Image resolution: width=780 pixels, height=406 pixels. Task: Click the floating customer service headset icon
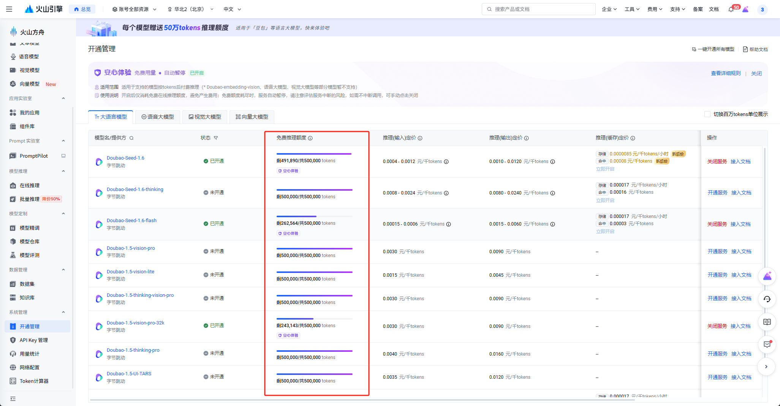pos(767,299)
